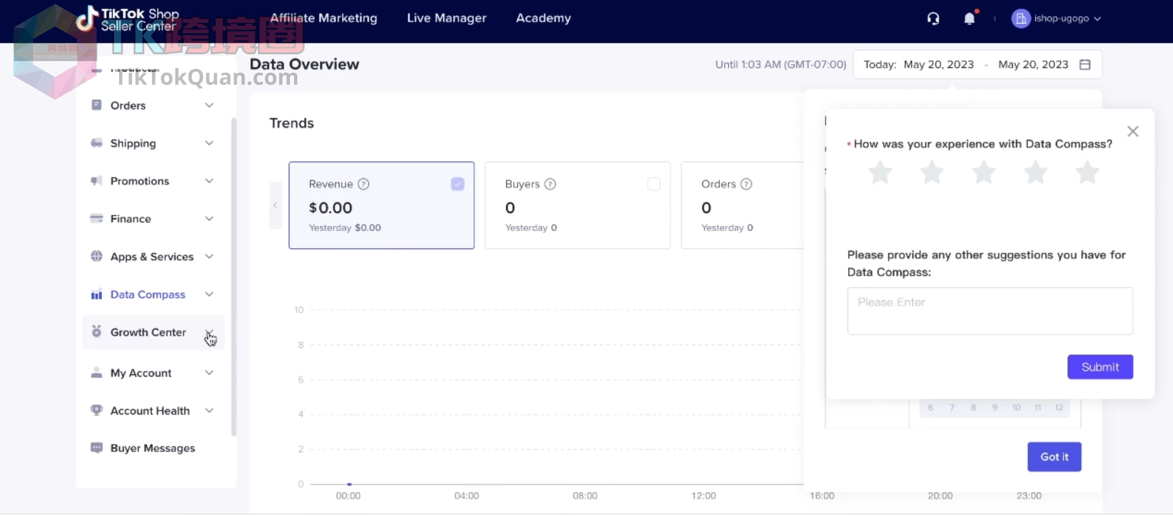Viewport: 1173px width, 517px height.
Task: Open Academy in top navigation
Action: pos(543,18)
